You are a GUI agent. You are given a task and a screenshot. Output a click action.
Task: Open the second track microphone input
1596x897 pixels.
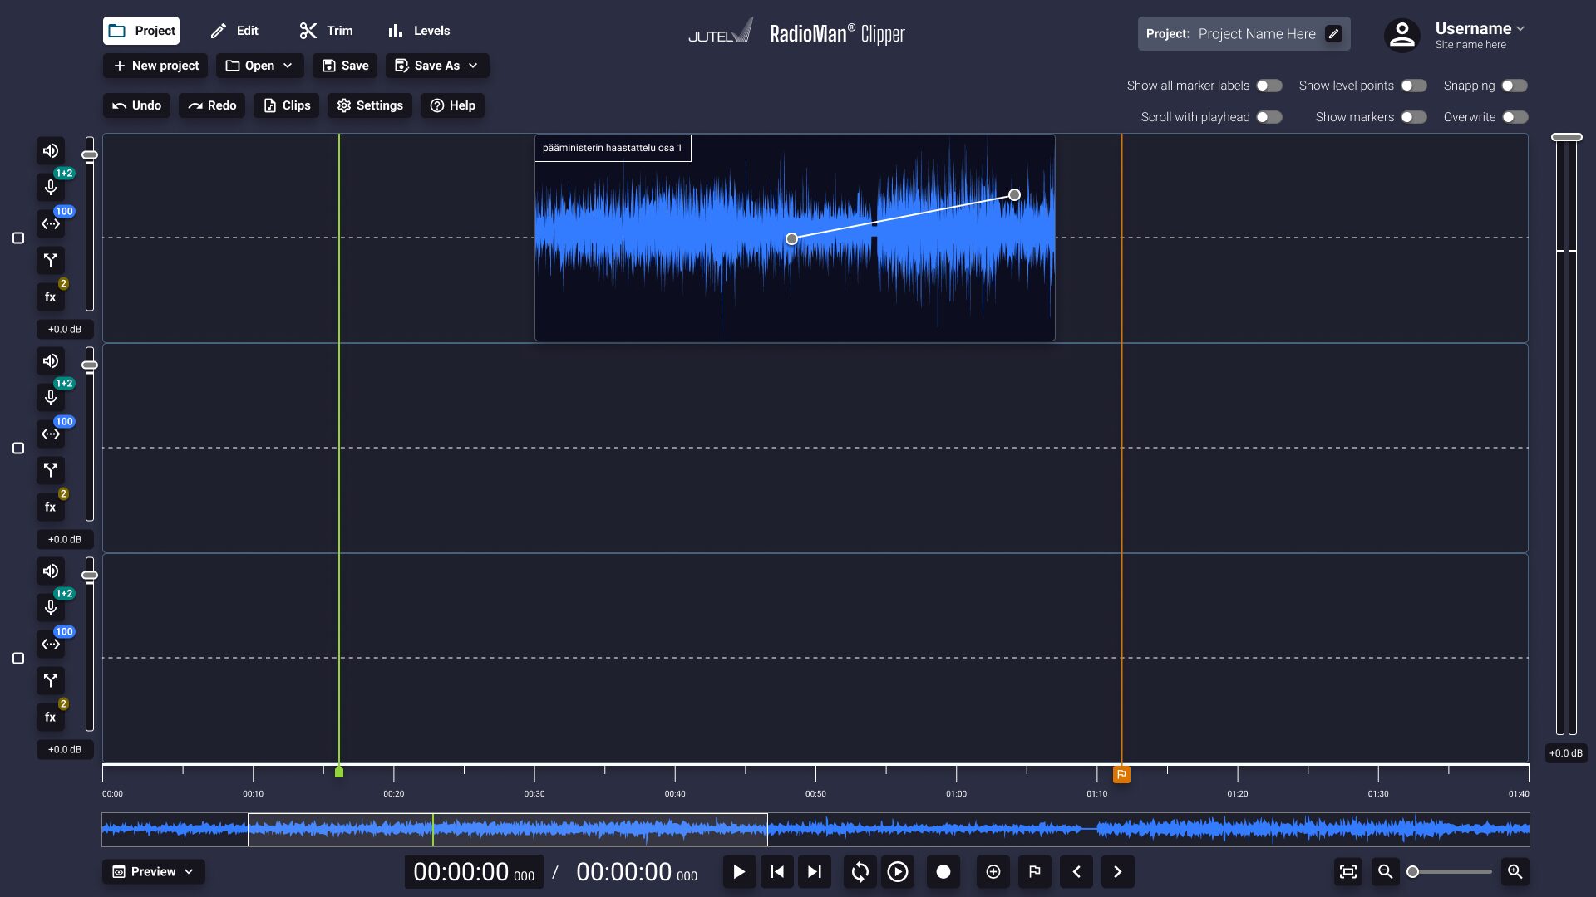tap(51, 397)
